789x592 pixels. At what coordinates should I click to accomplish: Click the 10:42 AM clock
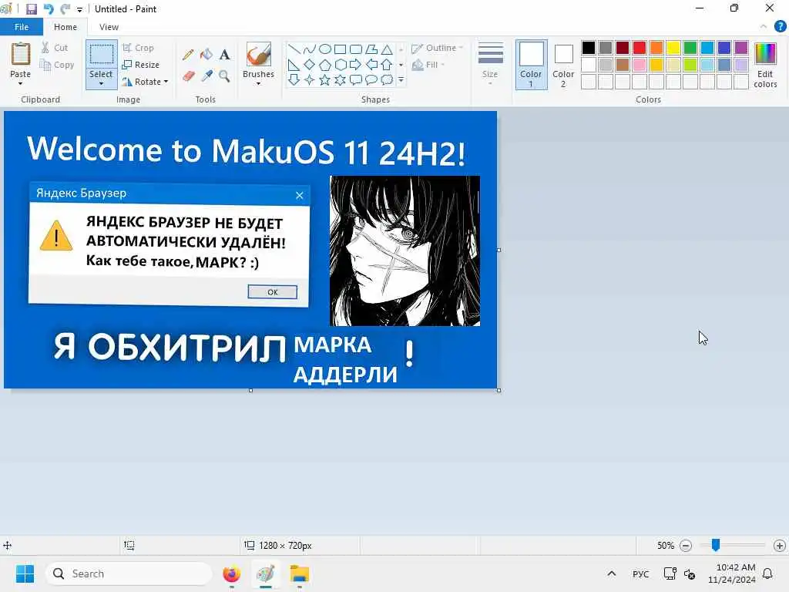pyautogui.click(x=736, y=567)
